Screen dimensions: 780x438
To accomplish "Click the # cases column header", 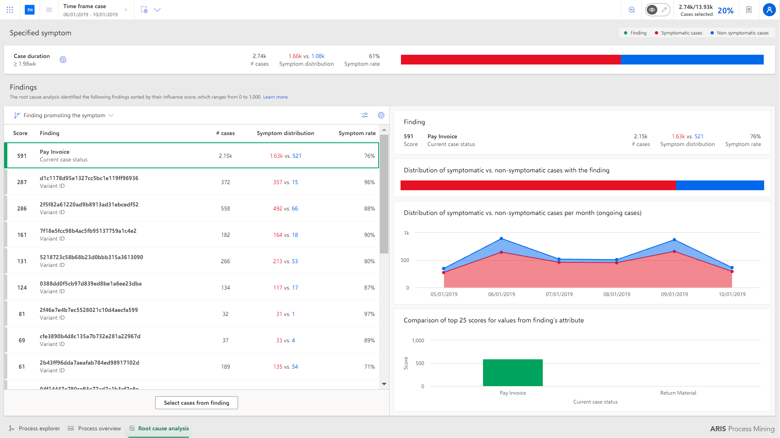I will click(x=225, y=133).
